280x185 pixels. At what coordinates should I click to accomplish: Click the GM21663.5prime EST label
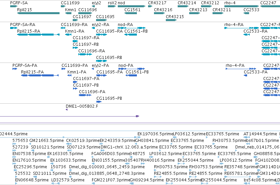click(x=46, y=141)
